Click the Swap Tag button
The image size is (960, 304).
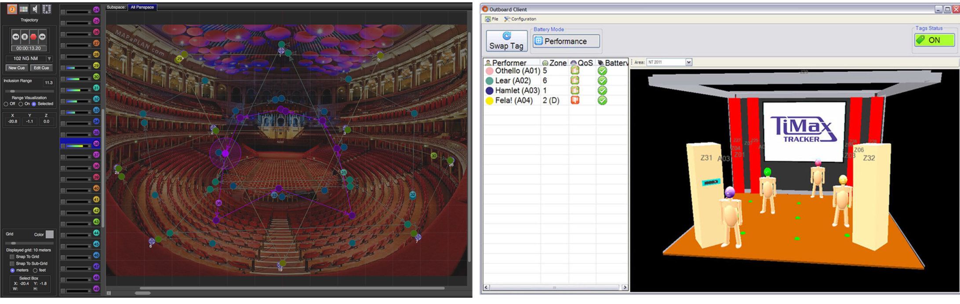[x=506, y=41]
